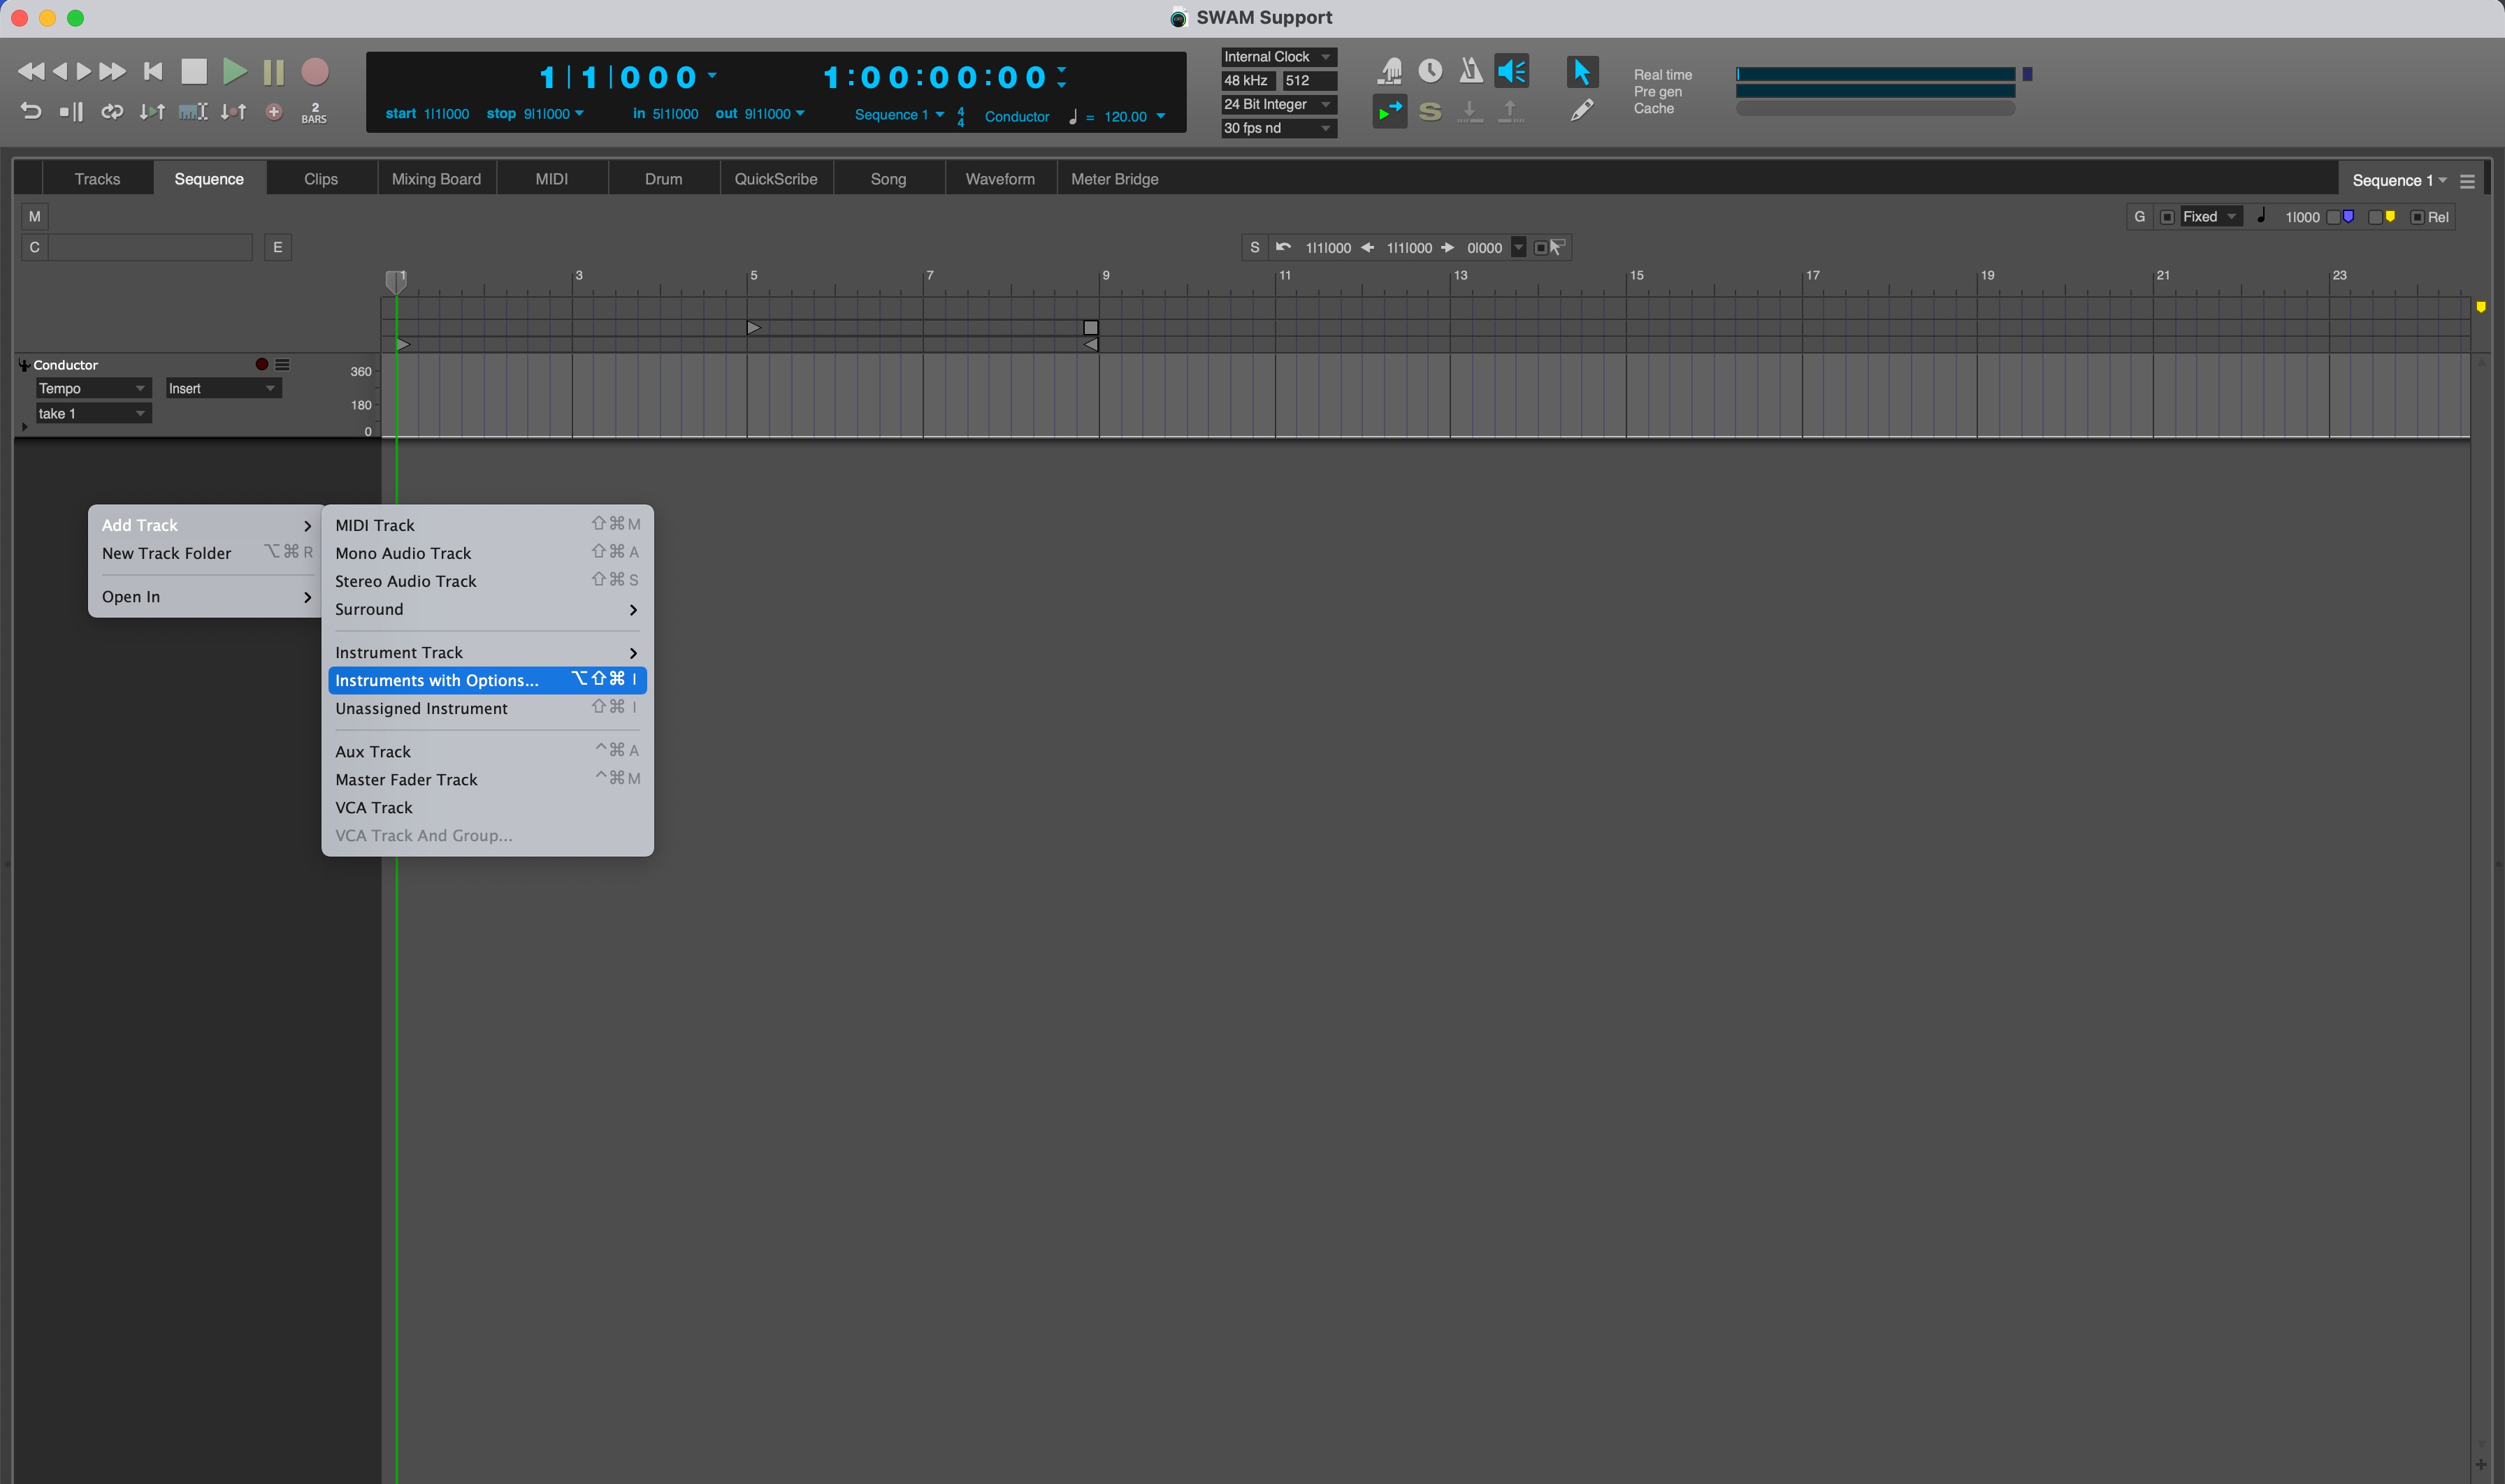Open the 24 Bit Integer dropdown
Image resolution: width=2505 pixels, height=1484 pixels.
point(1278,104)
